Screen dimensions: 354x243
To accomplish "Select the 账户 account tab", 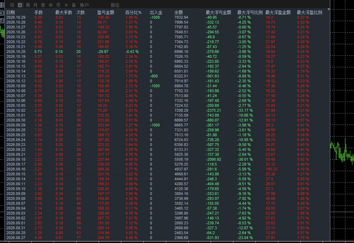I will coord(84,5).
